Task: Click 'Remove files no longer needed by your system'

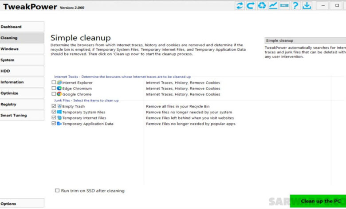Action: coord(189,112)
